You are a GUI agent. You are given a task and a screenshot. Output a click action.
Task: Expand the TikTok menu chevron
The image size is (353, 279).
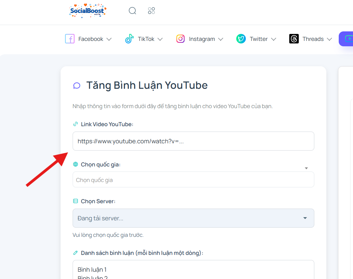tap(160, 39)
